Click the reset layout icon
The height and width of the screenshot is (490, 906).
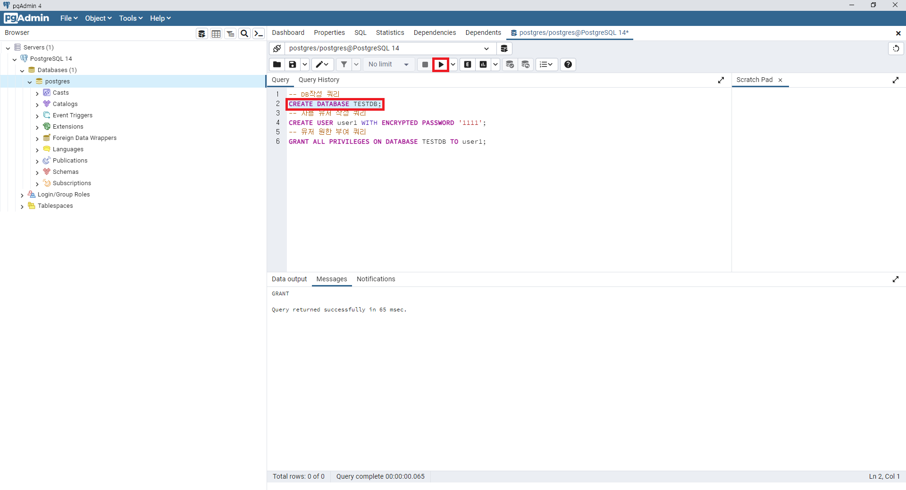[896, 49]
